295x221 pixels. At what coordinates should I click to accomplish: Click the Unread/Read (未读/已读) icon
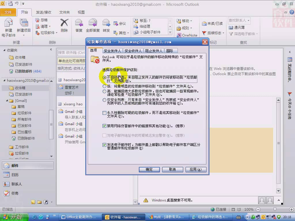tap(204, 24)
